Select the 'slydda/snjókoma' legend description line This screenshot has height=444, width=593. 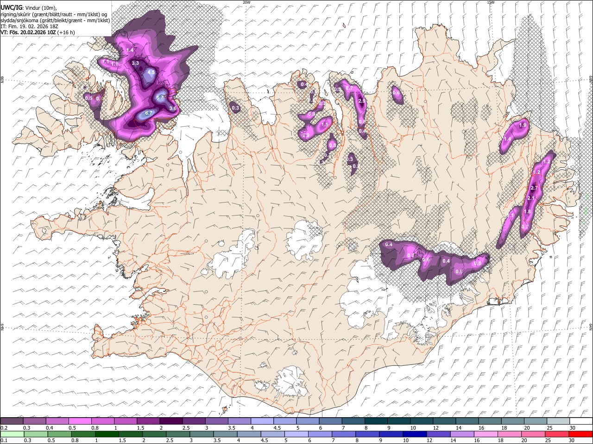coord(55,20)
